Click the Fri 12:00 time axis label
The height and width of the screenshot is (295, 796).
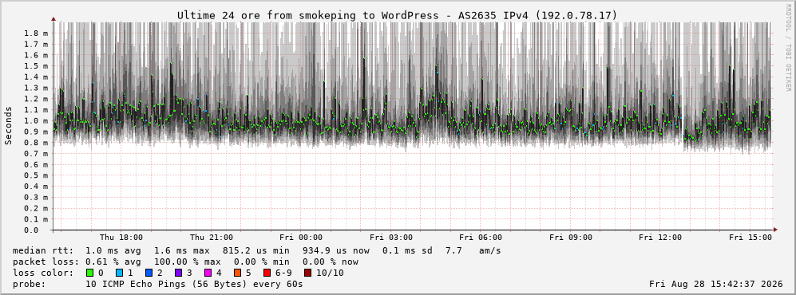click(x=660, y=238)
